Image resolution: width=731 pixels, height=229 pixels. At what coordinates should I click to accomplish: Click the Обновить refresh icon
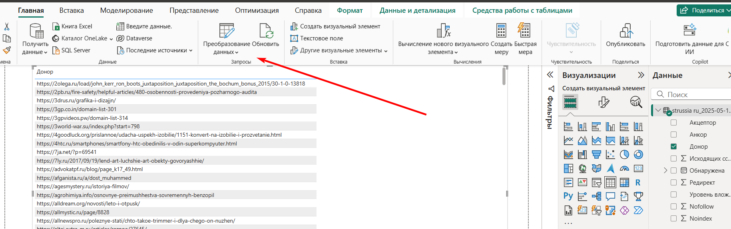(266, 31)
